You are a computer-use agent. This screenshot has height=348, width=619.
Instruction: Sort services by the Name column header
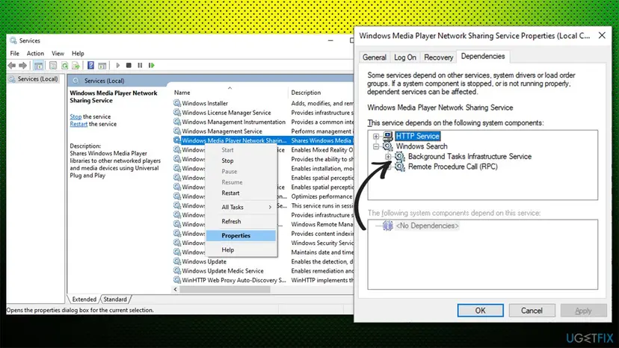click(182, 93)
